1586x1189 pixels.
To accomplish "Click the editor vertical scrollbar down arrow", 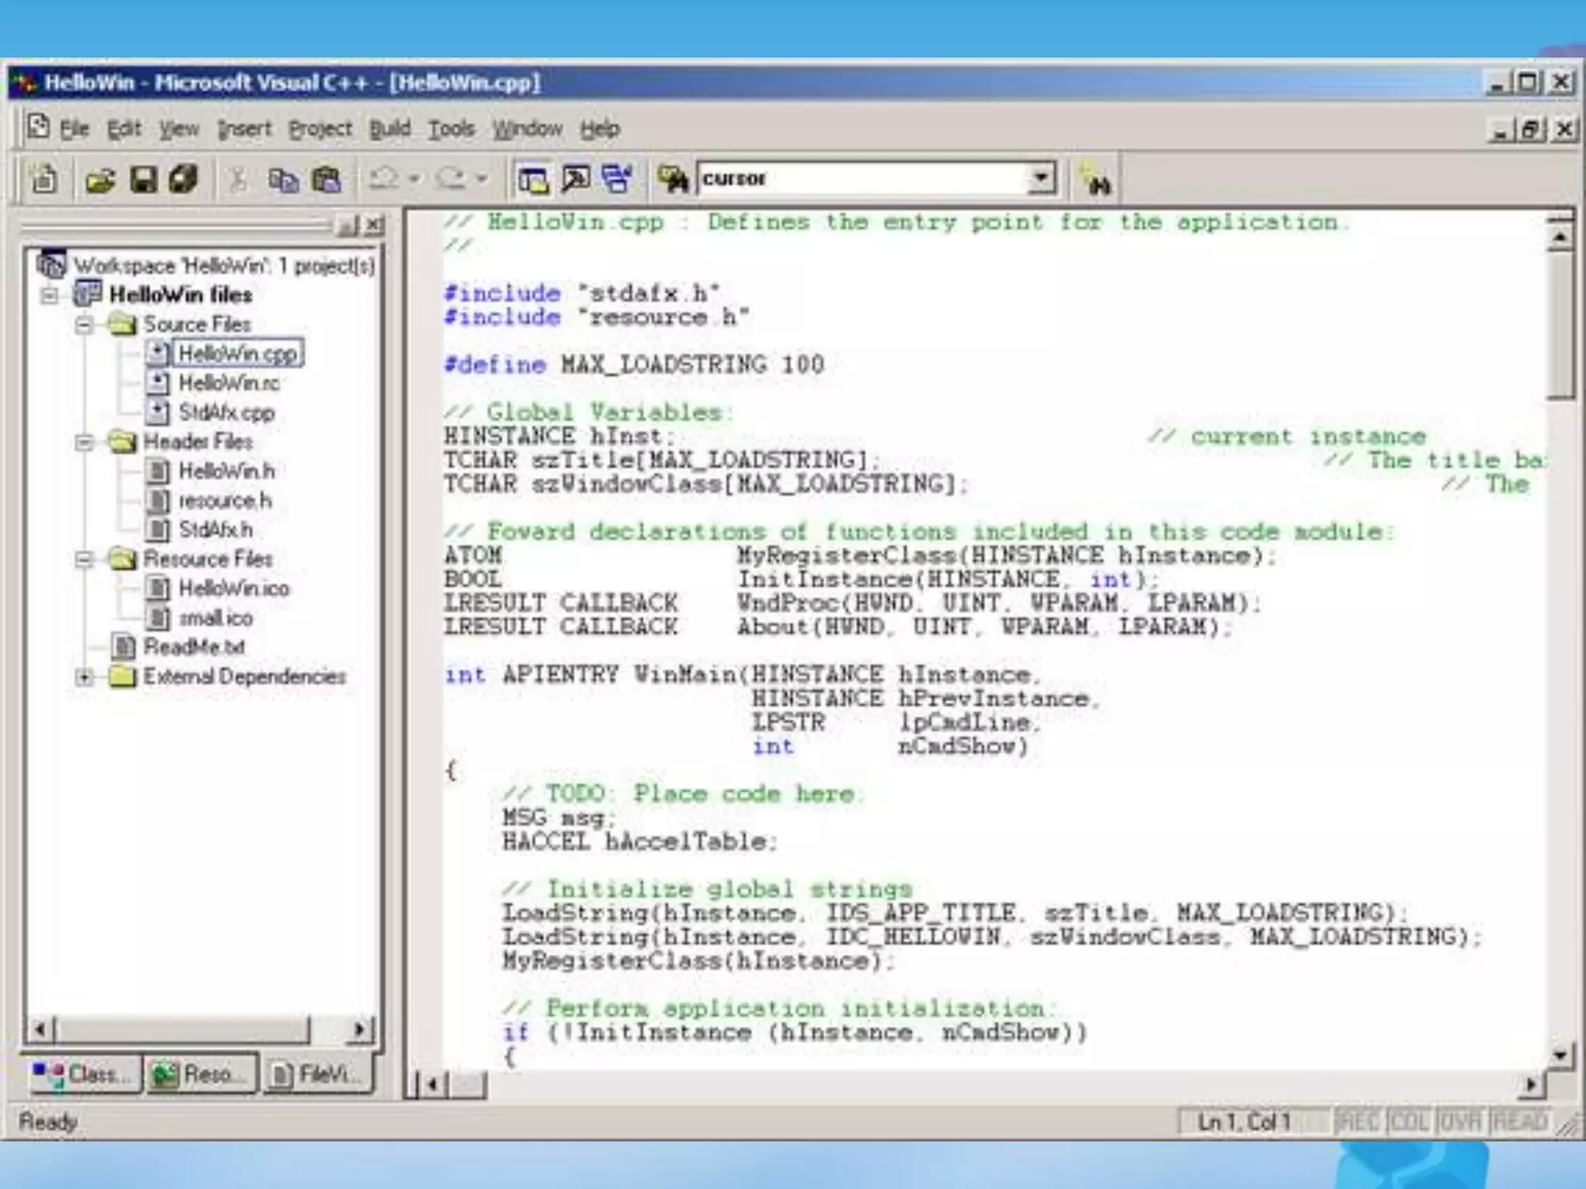I will tap(1560, 1054).
